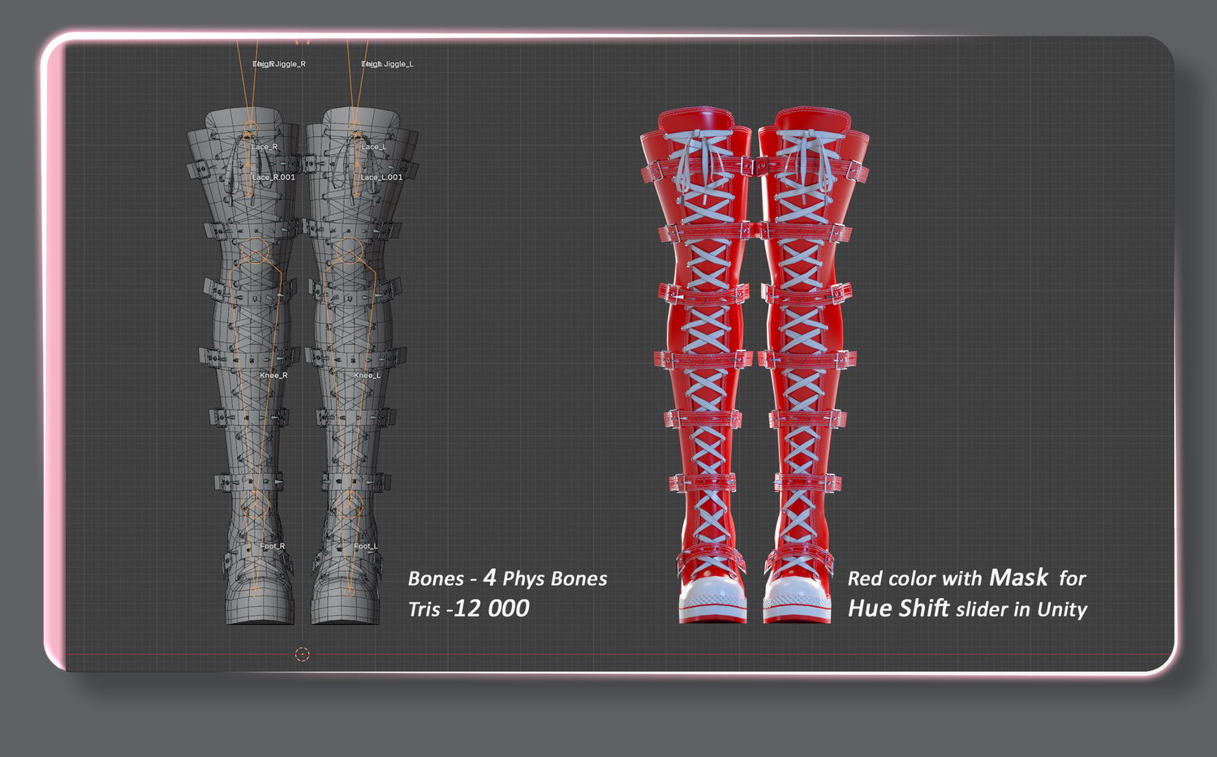Image resolution: width=1217 pixels, height=757 pixels.
Task: Click the Foot_L bone label
Action: pyautogui.click(x=366, y=546)
